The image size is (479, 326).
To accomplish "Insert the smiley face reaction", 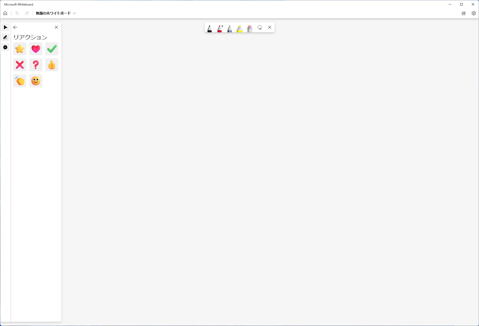I will 36,81.
